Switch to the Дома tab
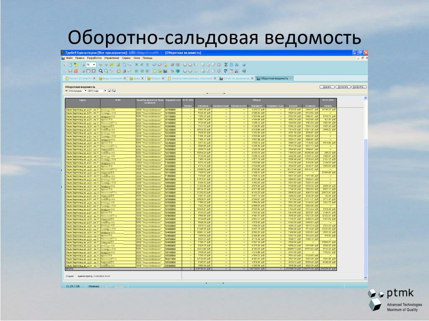The height and width of the screenshot is (321, 429). click(x=137, y=78)
